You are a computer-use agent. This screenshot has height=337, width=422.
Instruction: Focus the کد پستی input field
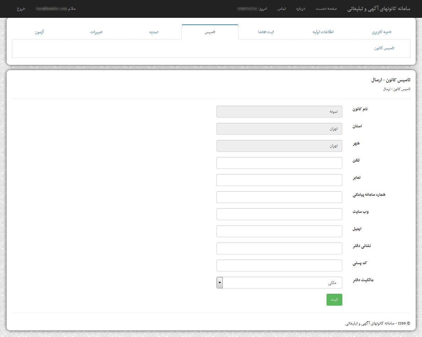tap(279, 265)
